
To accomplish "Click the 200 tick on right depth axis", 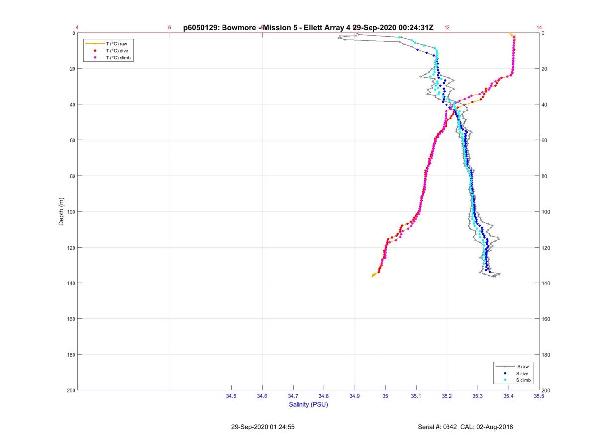I will tap(546, 390).
